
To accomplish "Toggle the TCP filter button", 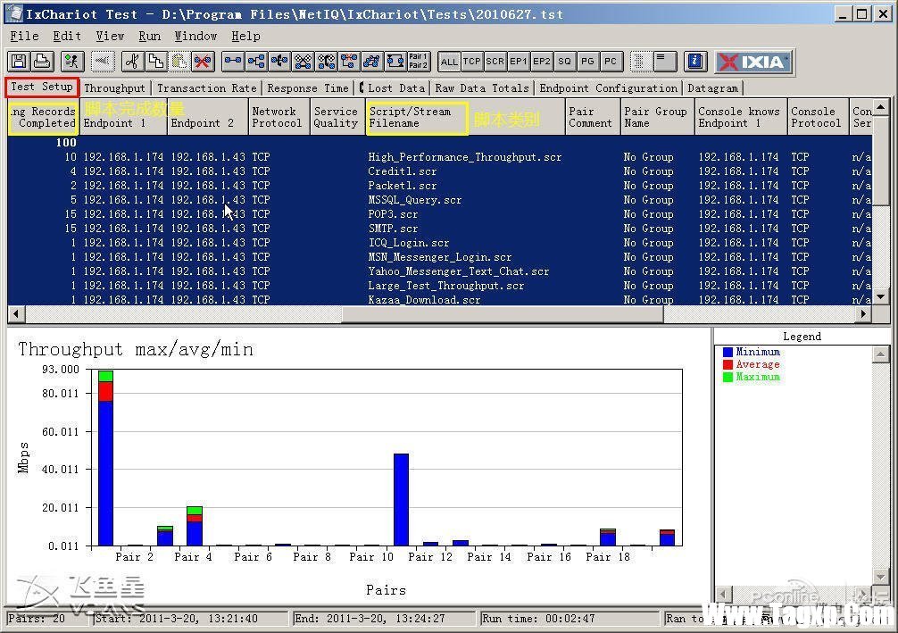I will click(472, 62).
